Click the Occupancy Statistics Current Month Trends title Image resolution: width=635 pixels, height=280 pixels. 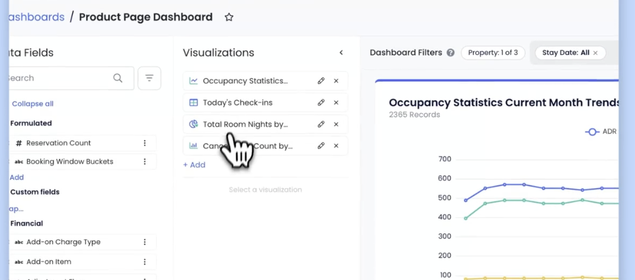coord(504,102)
